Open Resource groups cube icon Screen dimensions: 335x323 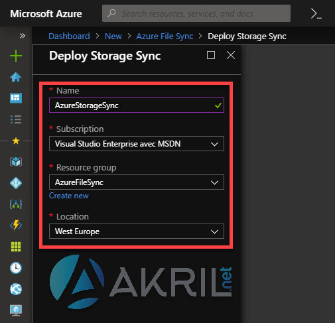(16, 162)
